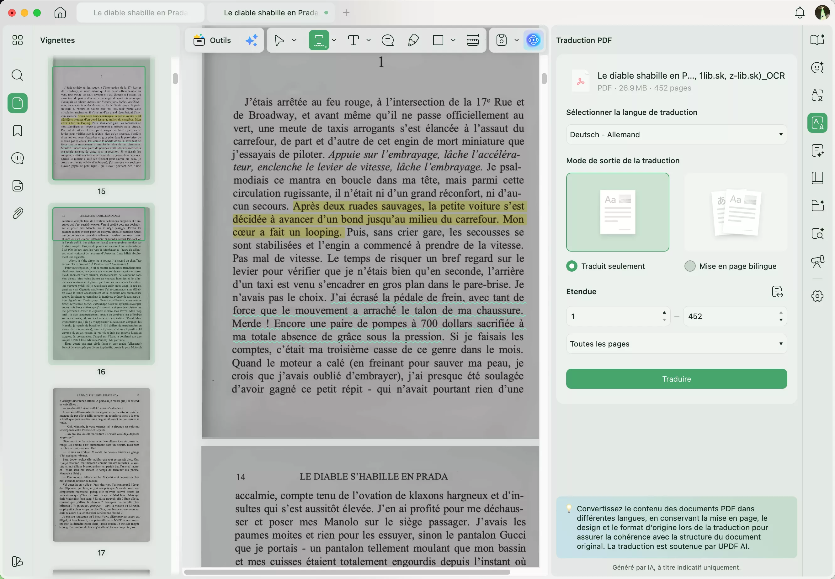Expand the 'Toutes les pages' dropdown
This screenshot has width=835, height=579.
[x=676, y=344]
